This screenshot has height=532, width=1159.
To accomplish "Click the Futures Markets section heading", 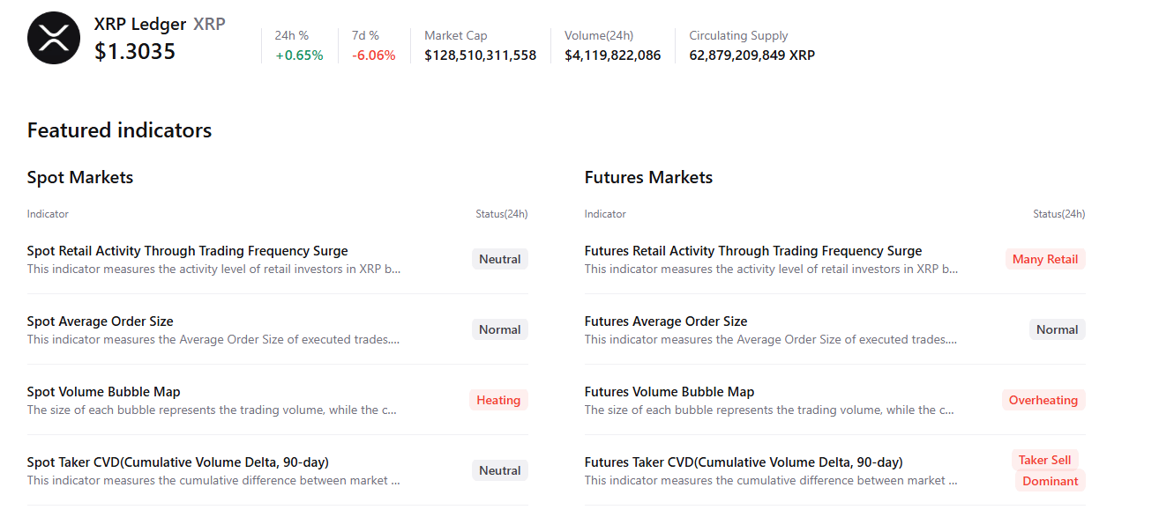I will (648, 177).
